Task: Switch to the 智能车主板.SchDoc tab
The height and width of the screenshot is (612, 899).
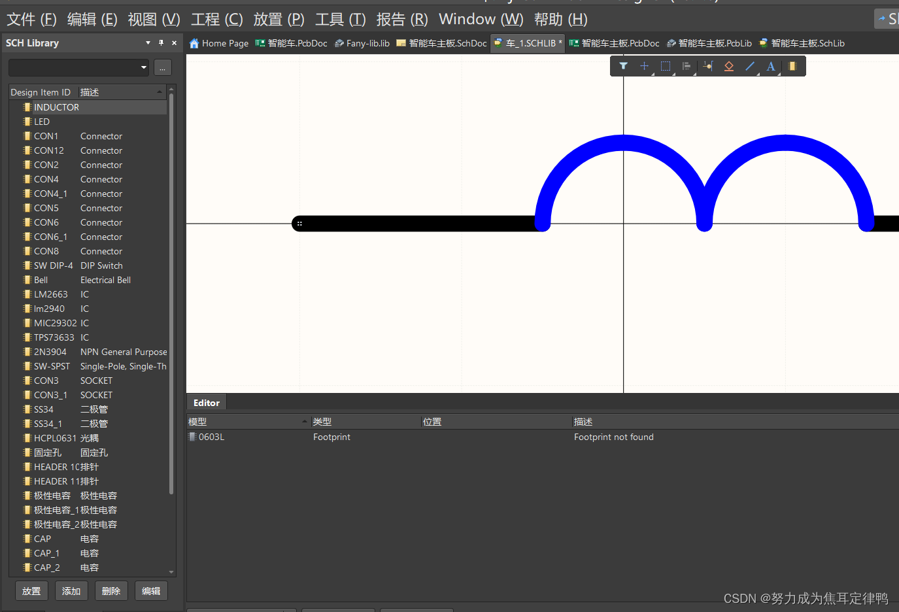Action: point(442,43)
